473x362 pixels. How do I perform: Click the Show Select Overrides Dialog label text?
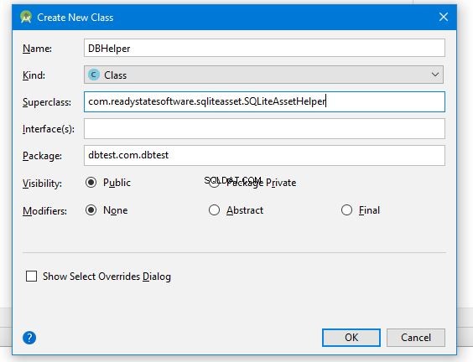107,277
